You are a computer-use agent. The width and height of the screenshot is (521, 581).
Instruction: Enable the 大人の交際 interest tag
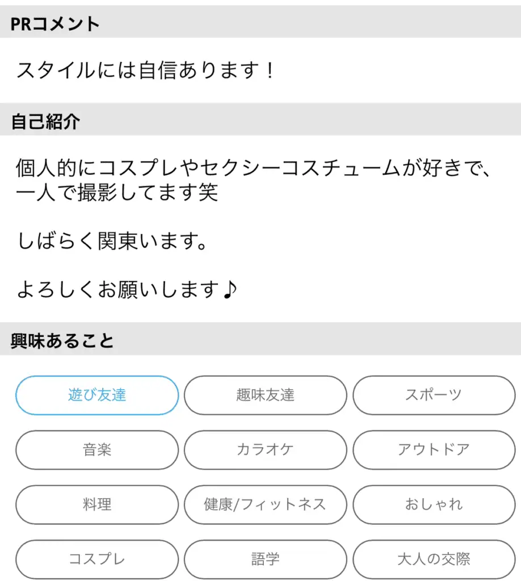(434, 559)
